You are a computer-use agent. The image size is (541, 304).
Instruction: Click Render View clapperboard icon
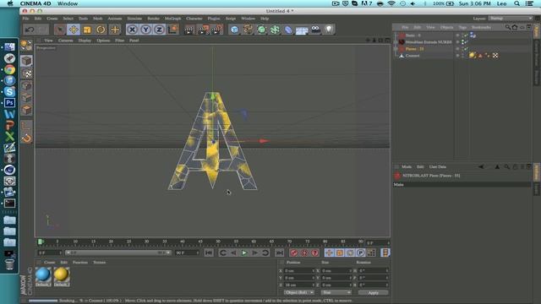[189, 30]
